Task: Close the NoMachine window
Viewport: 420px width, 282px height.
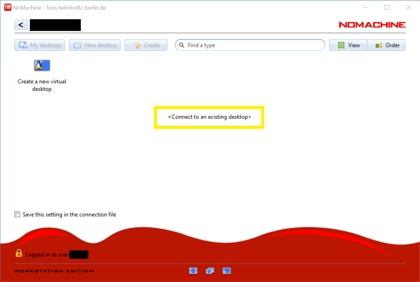Action: coord(408,7)
